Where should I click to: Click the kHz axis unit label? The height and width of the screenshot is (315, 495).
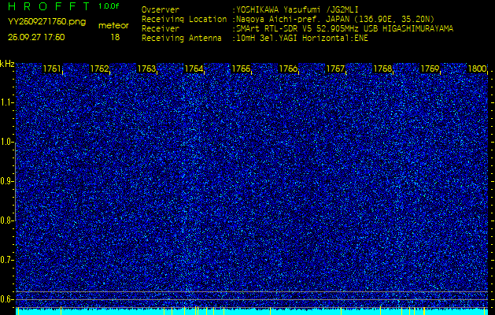(x=7, y=64)
